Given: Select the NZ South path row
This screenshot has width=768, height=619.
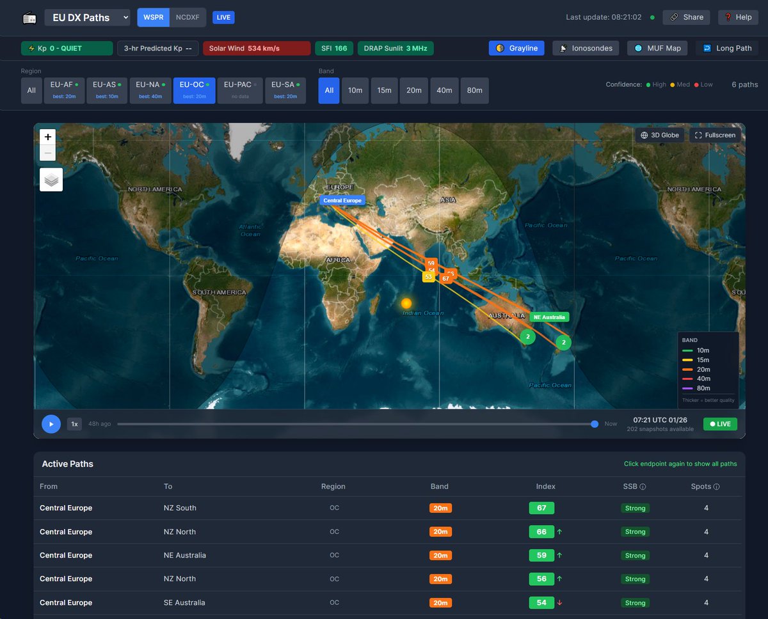Looking at the screenshot, I should [390, 508].
